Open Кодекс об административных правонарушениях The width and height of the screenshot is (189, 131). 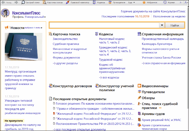[112, 68]
